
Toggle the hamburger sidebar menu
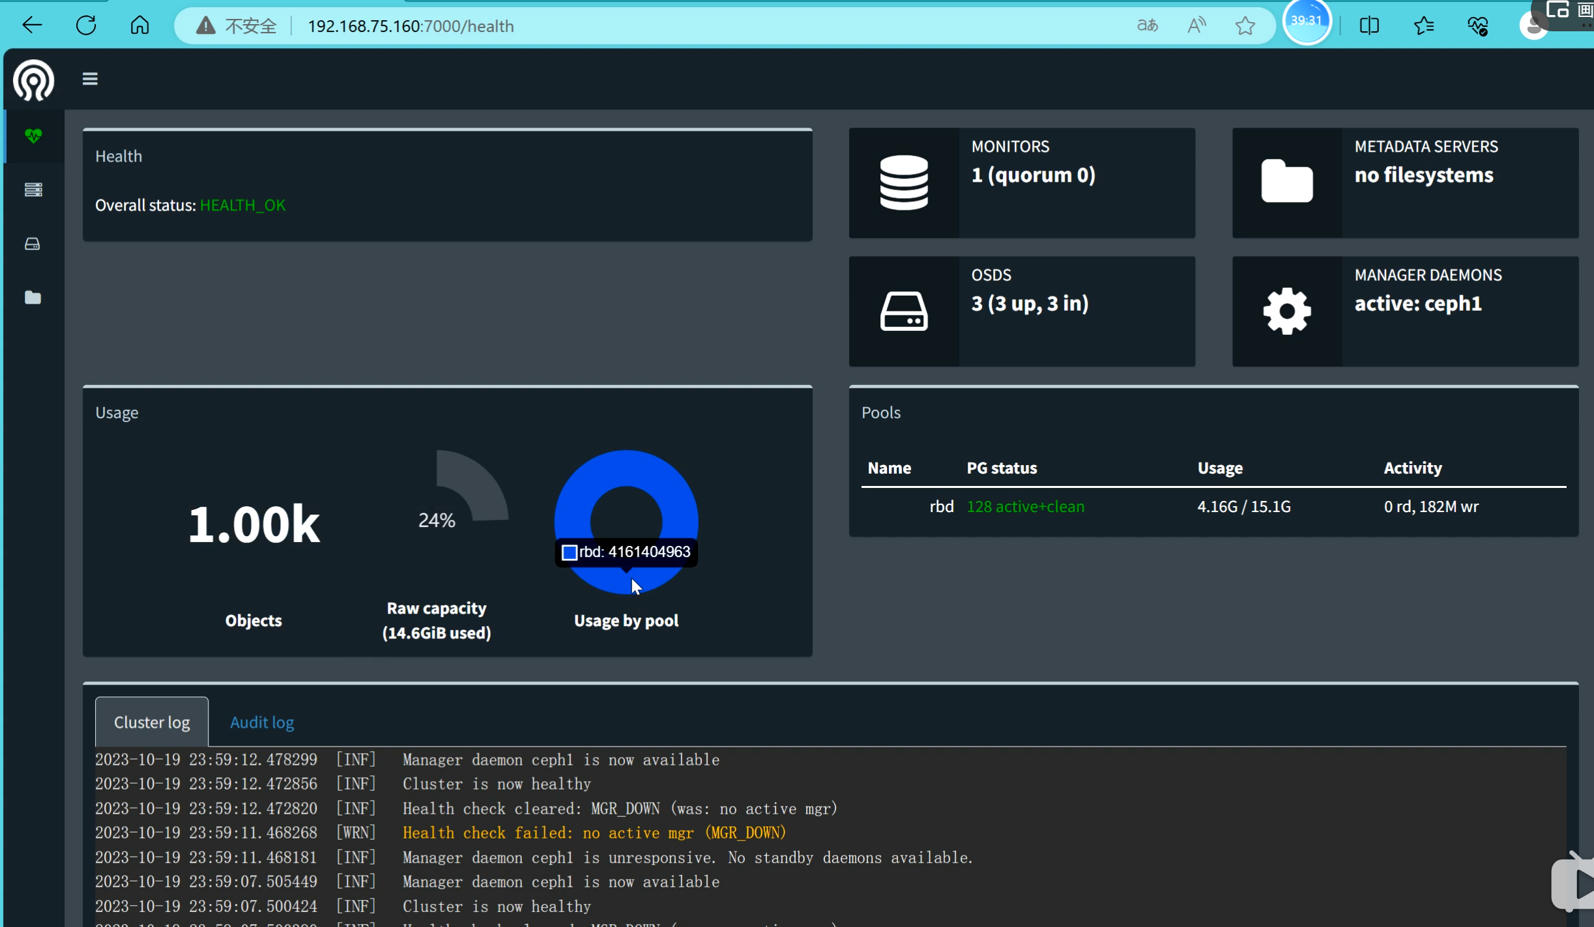90,79
